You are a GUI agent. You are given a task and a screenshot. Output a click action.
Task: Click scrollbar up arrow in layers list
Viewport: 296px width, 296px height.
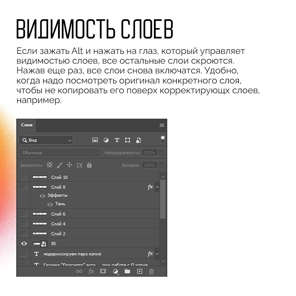[x=163, y=177]
